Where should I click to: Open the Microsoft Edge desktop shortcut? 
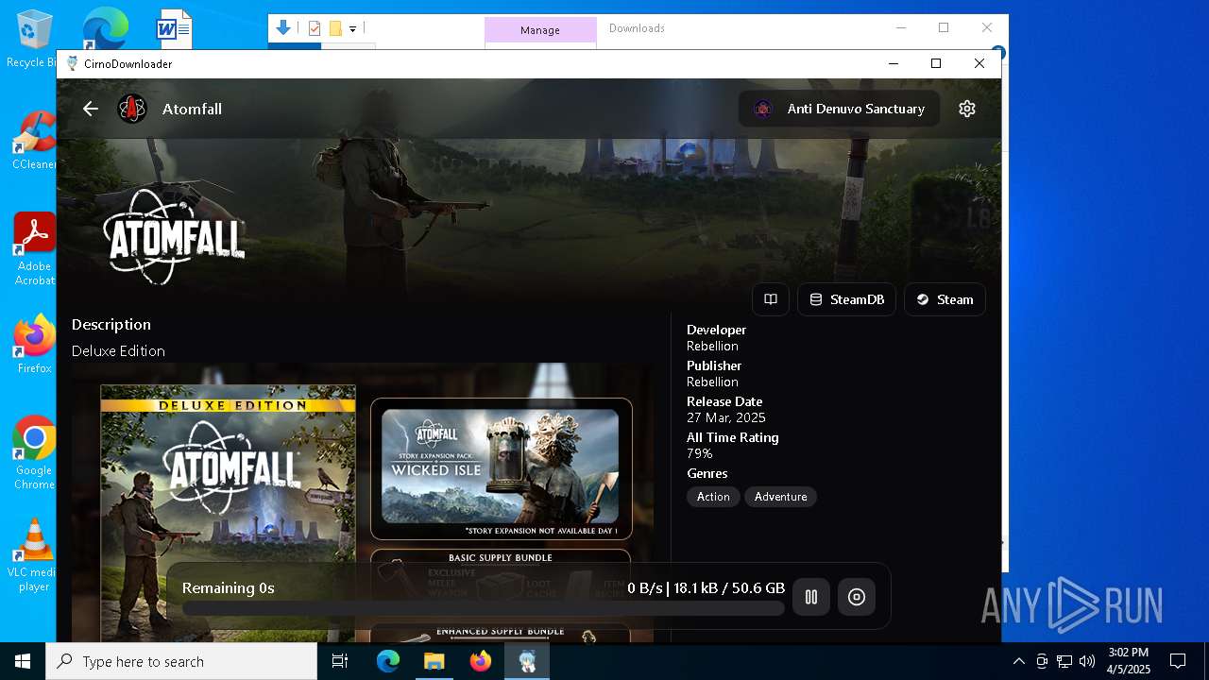104,29
